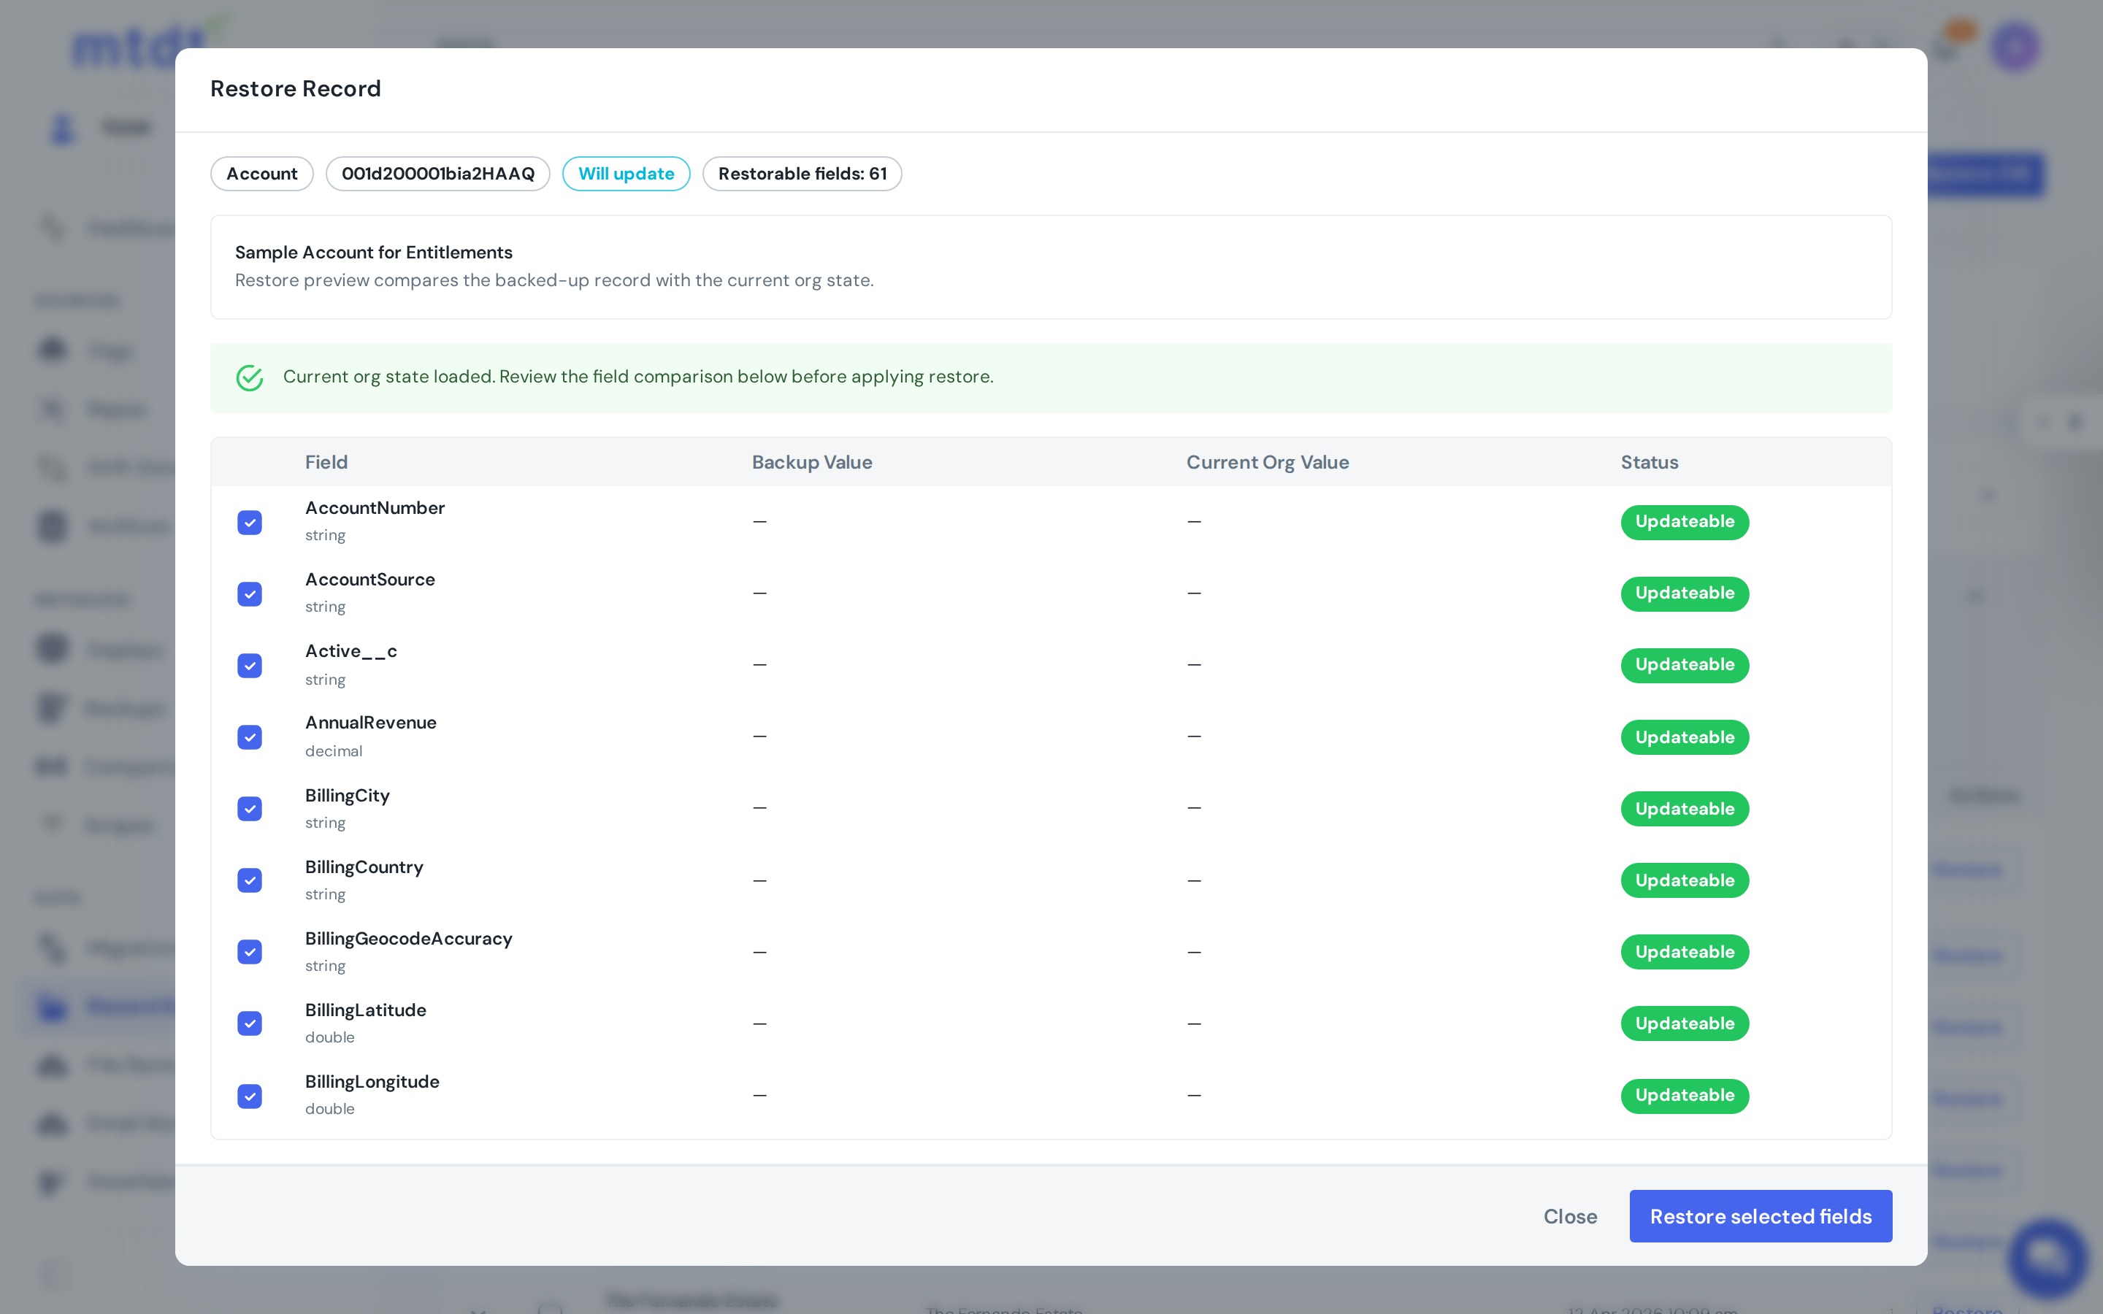This screenshot has height=1314, width=2103.
Task: Click the Active__c field name
Action: [351, 651]
